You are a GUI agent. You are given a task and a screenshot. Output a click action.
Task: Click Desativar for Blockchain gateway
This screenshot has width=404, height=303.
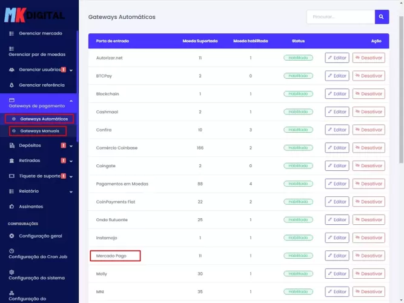[368, 94]
